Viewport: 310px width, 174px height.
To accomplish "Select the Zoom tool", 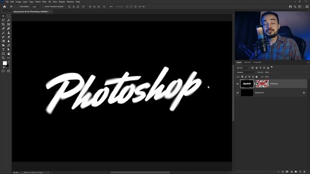I will (3, 58).
